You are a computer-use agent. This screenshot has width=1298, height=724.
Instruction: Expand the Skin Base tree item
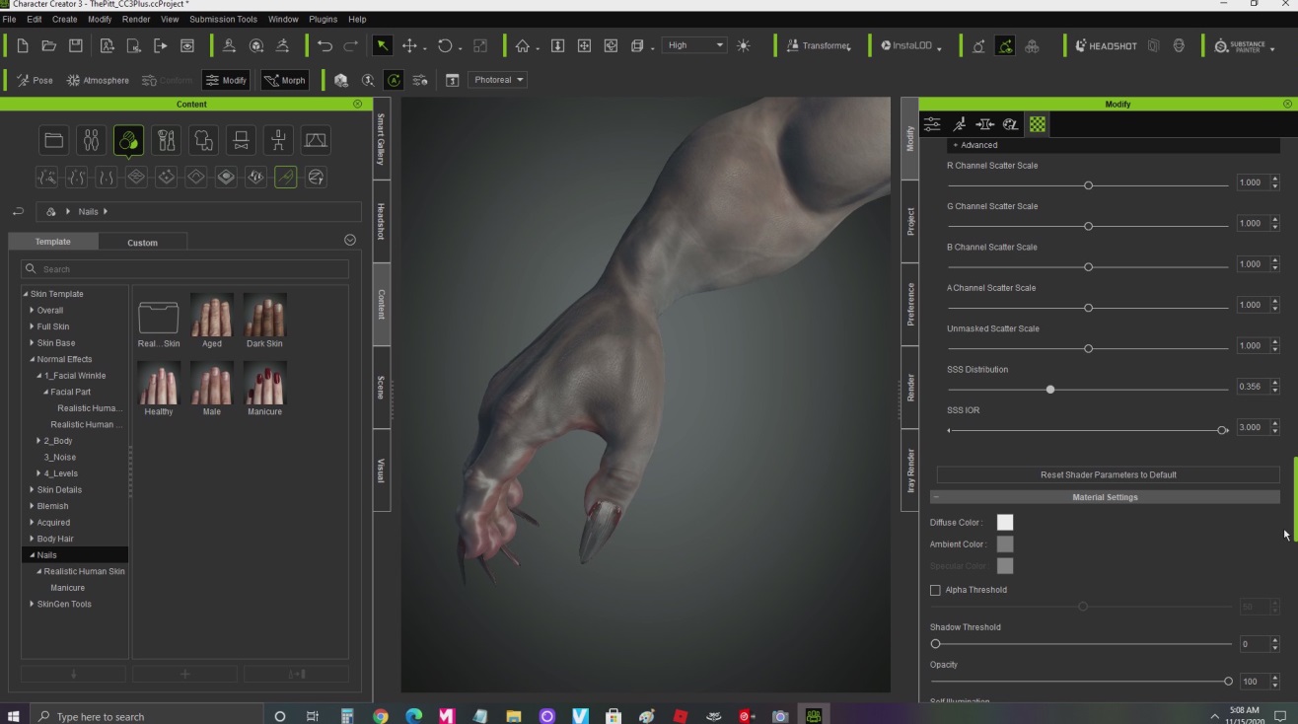[x=32, y=342]
